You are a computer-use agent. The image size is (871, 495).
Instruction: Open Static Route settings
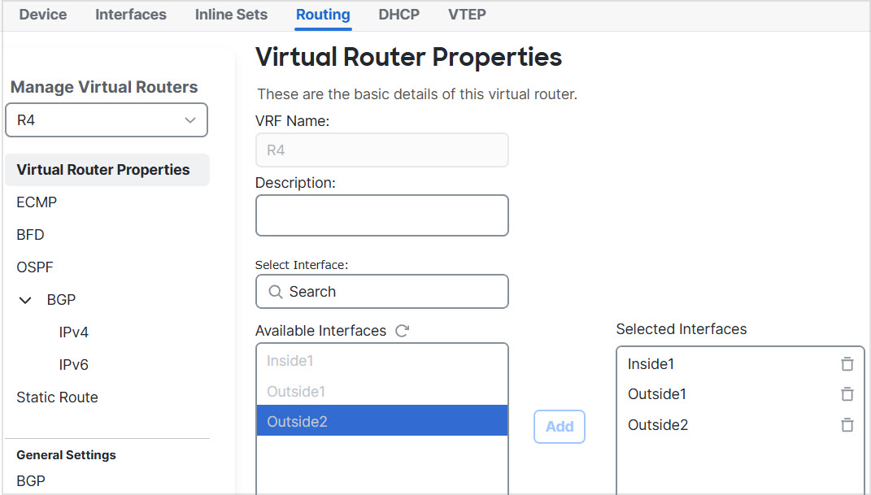point(57,397)
